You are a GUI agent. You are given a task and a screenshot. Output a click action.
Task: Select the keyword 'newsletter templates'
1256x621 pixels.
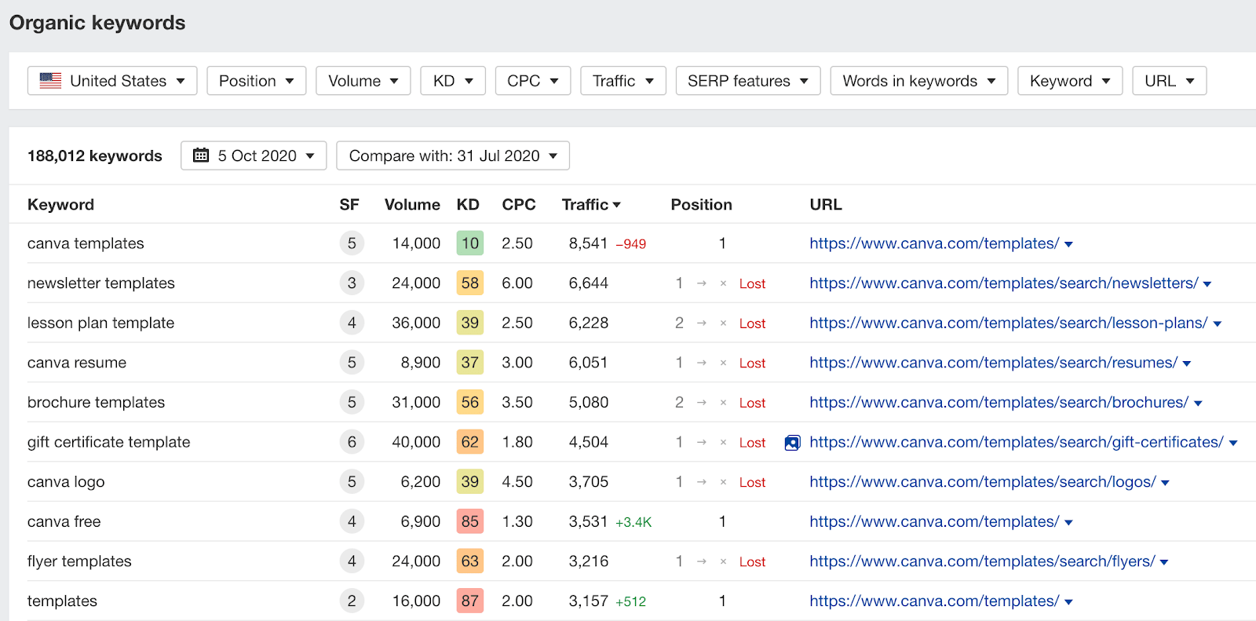(101, 283)
